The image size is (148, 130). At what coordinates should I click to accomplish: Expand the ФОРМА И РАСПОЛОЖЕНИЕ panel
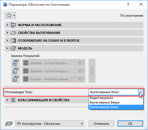pos(74,25)
